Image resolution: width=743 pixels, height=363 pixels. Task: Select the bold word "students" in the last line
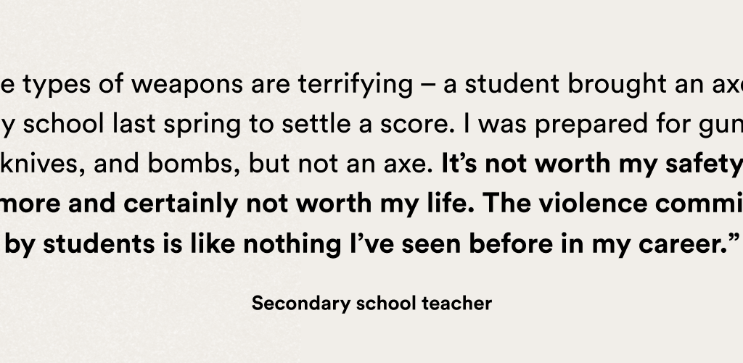click(99, 244)
